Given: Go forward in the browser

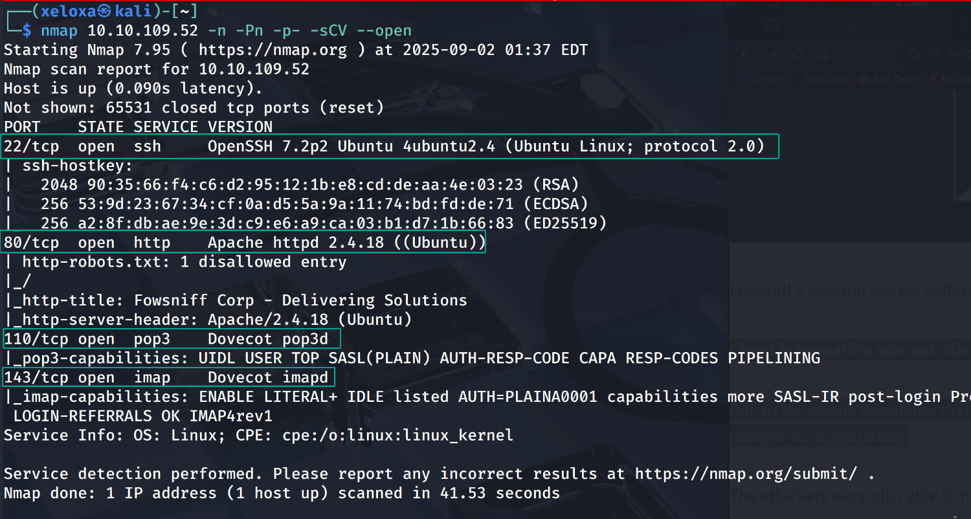Looking at the screenshot, I should point(772,54).
